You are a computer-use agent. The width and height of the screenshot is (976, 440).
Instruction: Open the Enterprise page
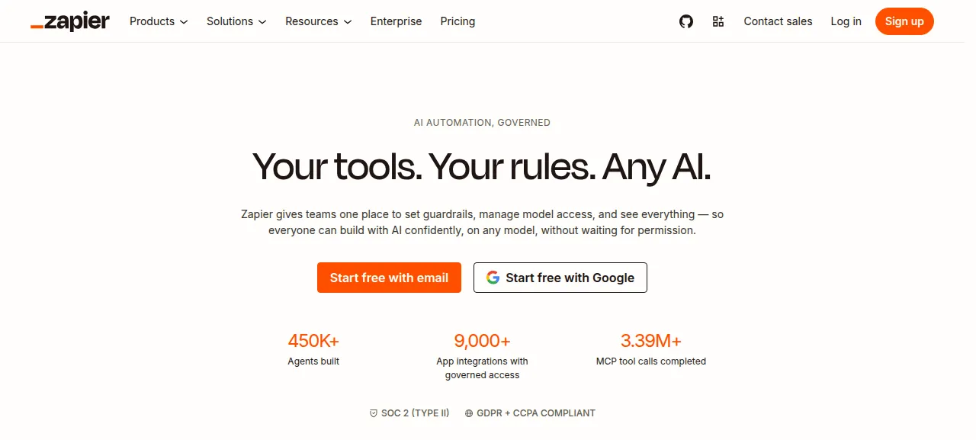pyautogui.click(x=396, y=21)
